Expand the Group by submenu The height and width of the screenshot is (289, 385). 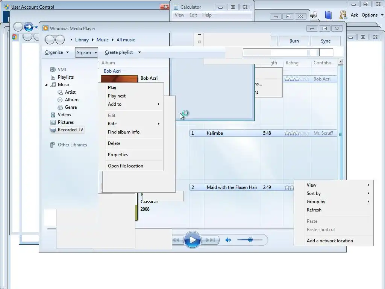coord(333,202)
